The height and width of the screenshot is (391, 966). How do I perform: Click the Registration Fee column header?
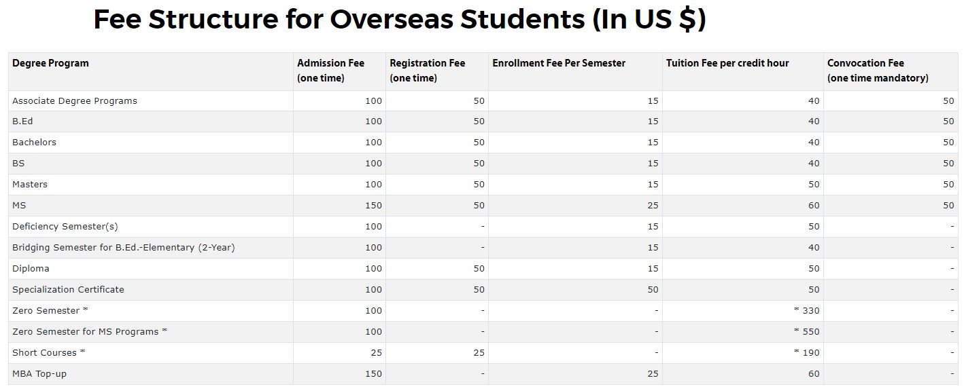pyautogui.click(x=427, y=71)
